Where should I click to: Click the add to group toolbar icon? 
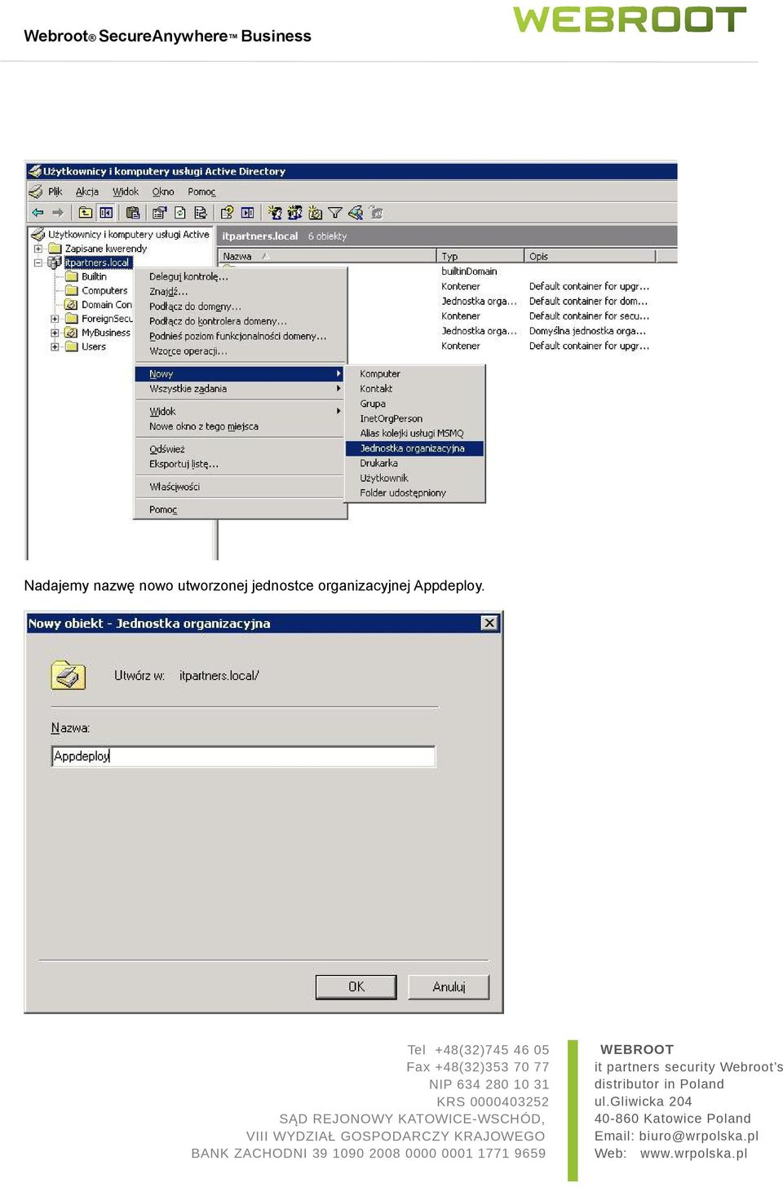(x=376, y=213)
